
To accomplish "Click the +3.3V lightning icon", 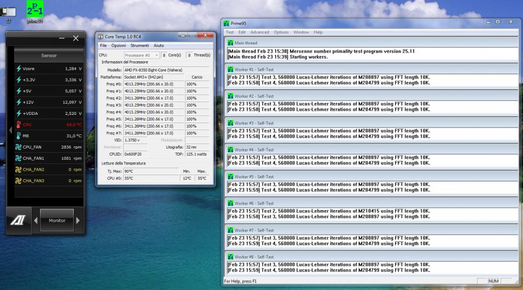I will [x=19, y=80].
